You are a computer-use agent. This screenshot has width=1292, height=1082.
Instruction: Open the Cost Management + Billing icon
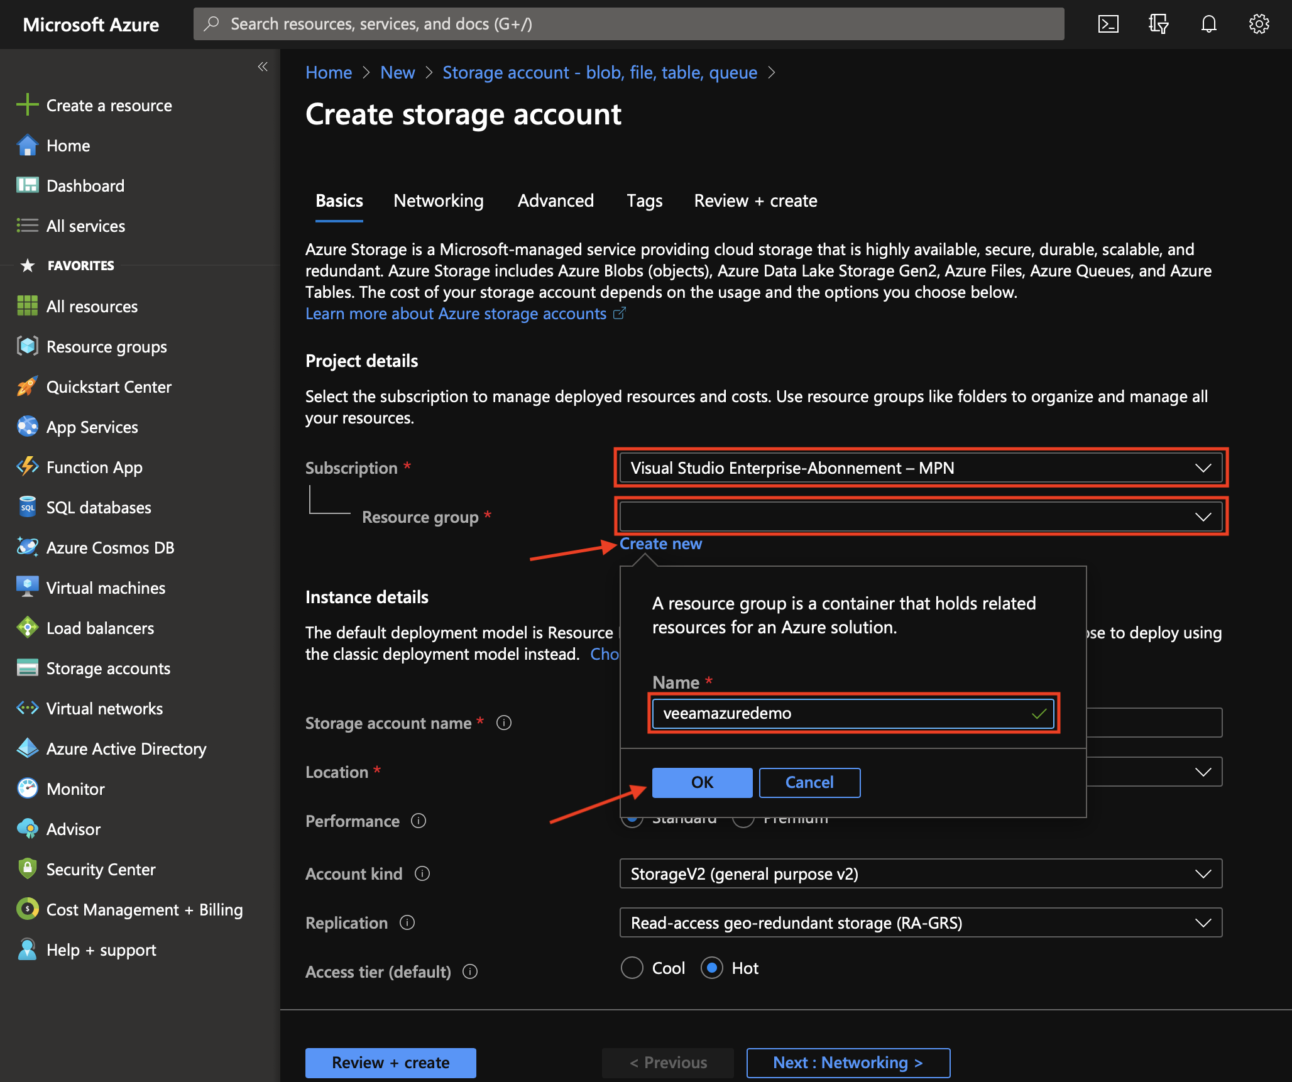tap(27, 909)
